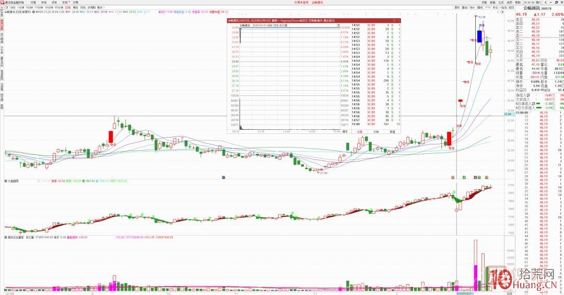The width and height of the screenshot is (564, 295).
Task: Close the intraday popup window
Action: point(399,20)
